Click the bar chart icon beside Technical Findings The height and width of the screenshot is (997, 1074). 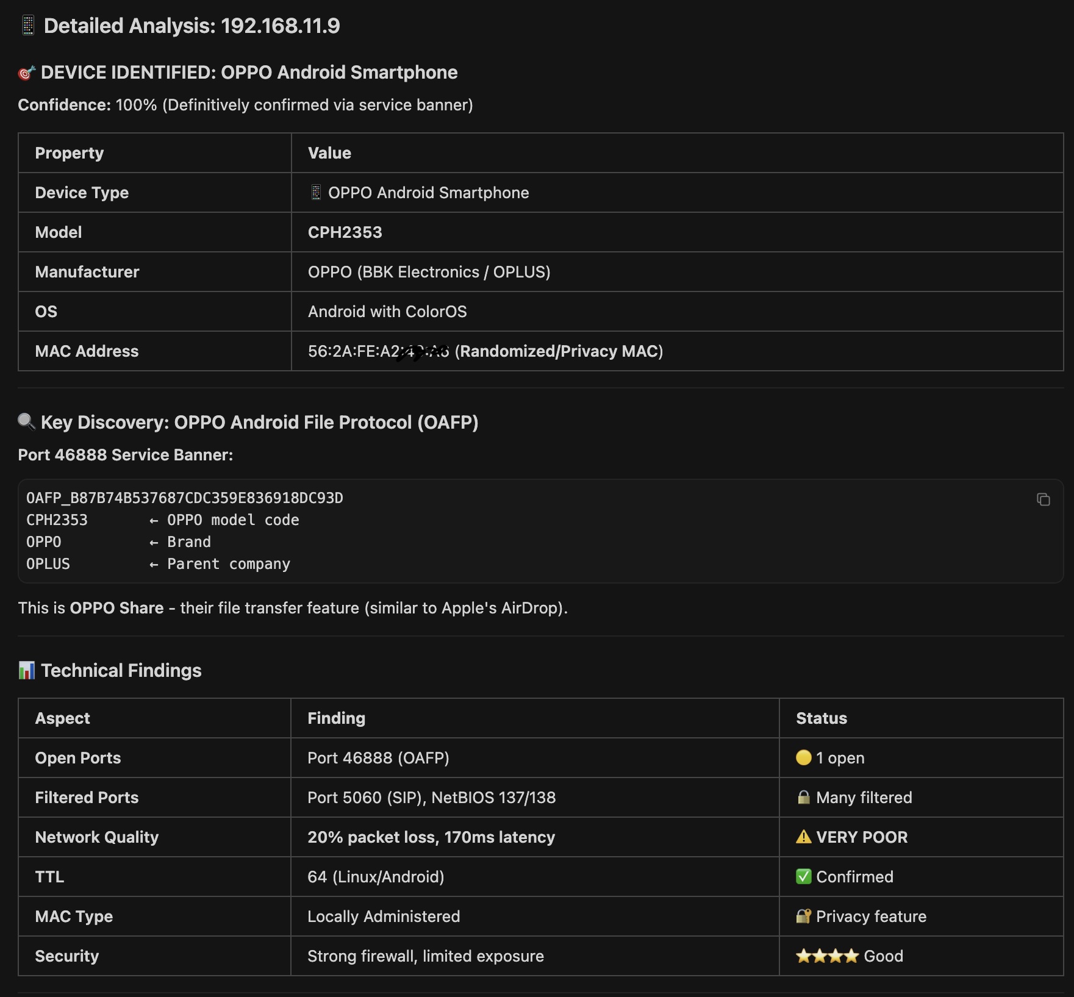click(26, 670)
